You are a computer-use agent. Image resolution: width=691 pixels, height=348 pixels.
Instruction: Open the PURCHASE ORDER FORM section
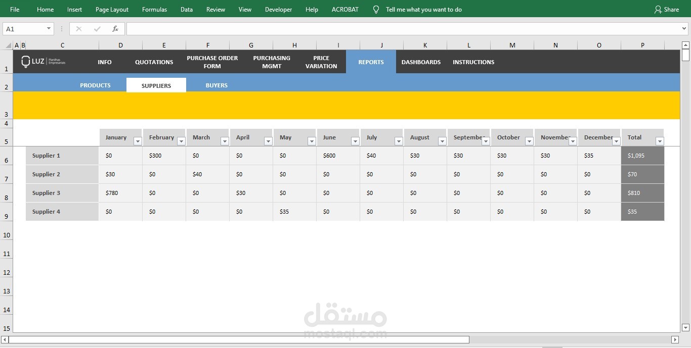(x=212, y=62)
